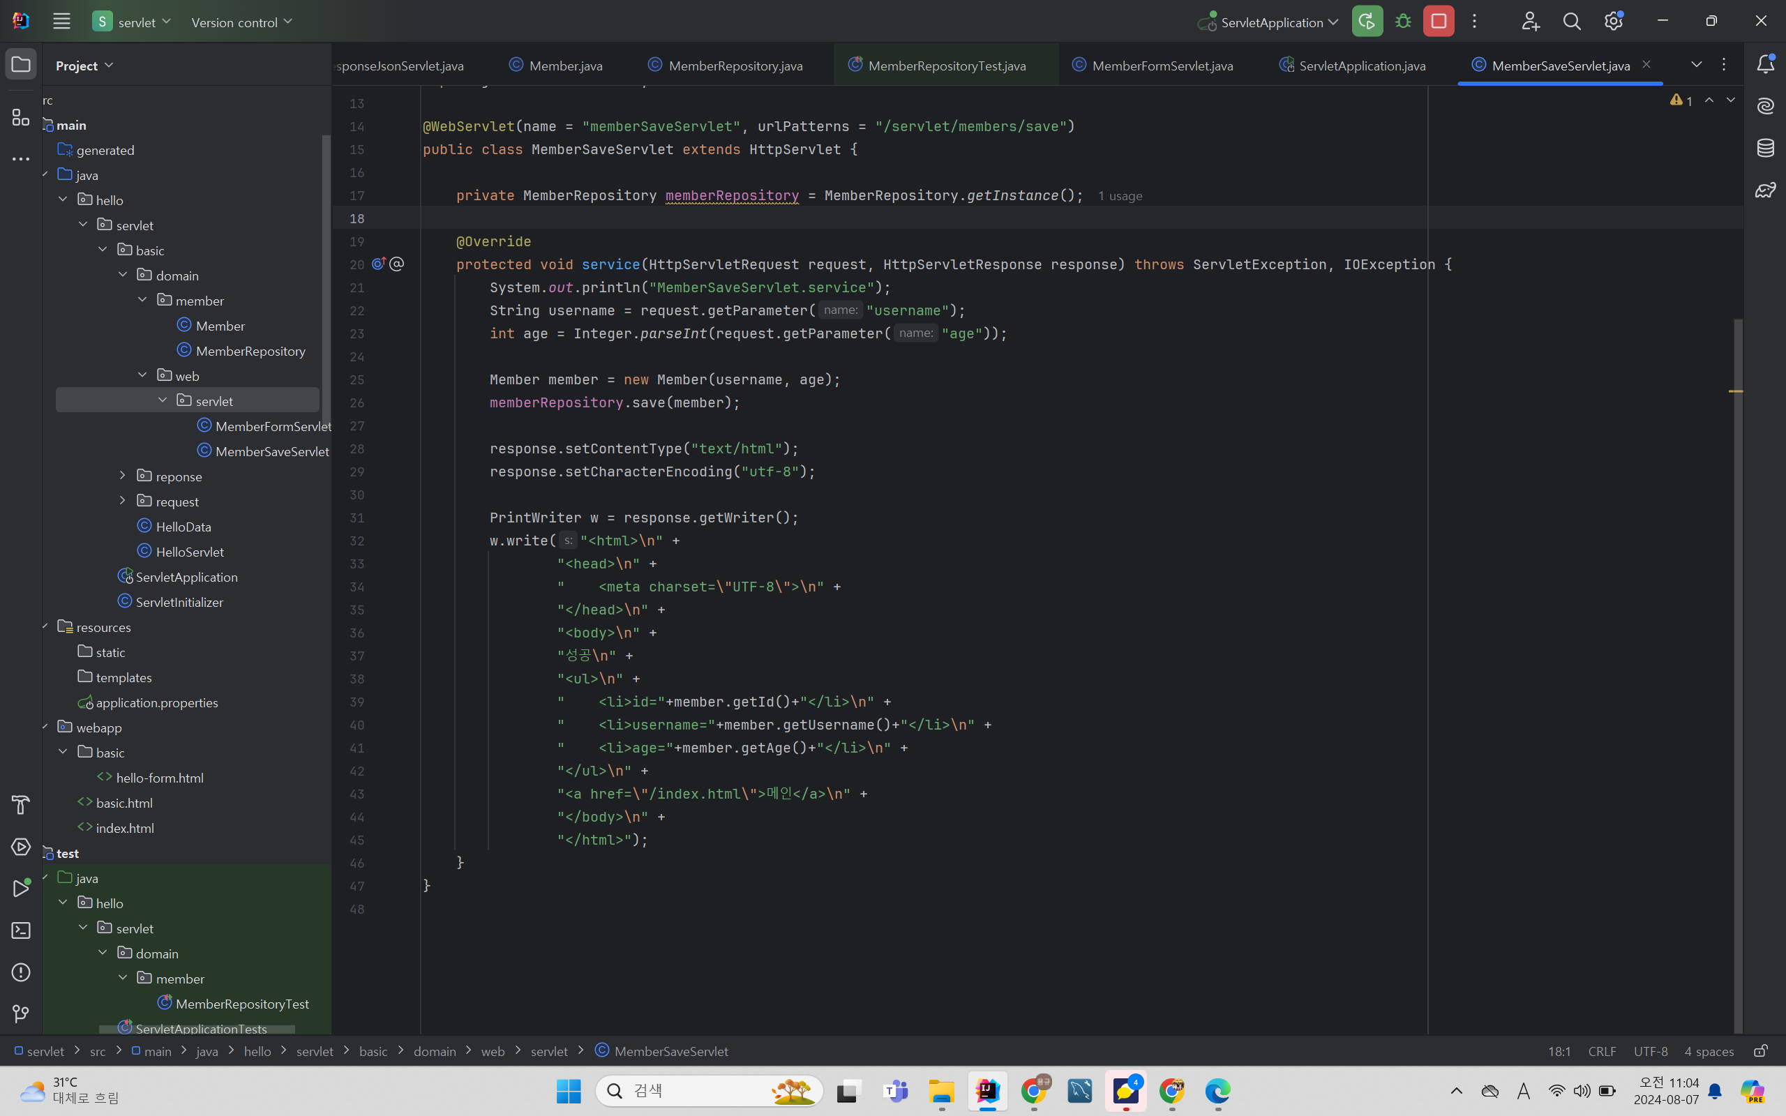The height and width of the screenshot is (1116, 1786).
Task: Open IDE settings gear
Action: click(x=1613, y=22)
